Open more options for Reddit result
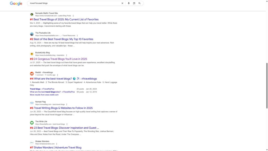268x151 pixels. pos(57,75)
